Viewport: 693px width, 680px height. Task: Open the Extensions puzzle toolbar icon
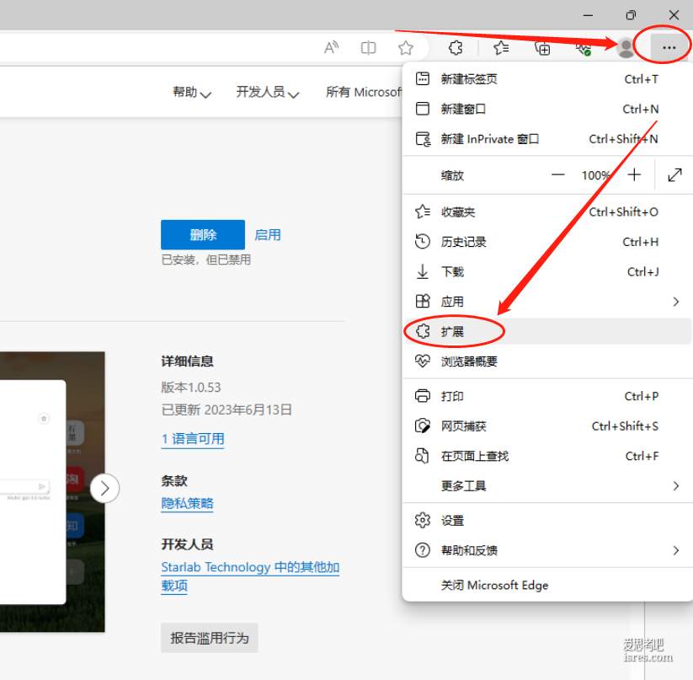[x=456, y=47]
